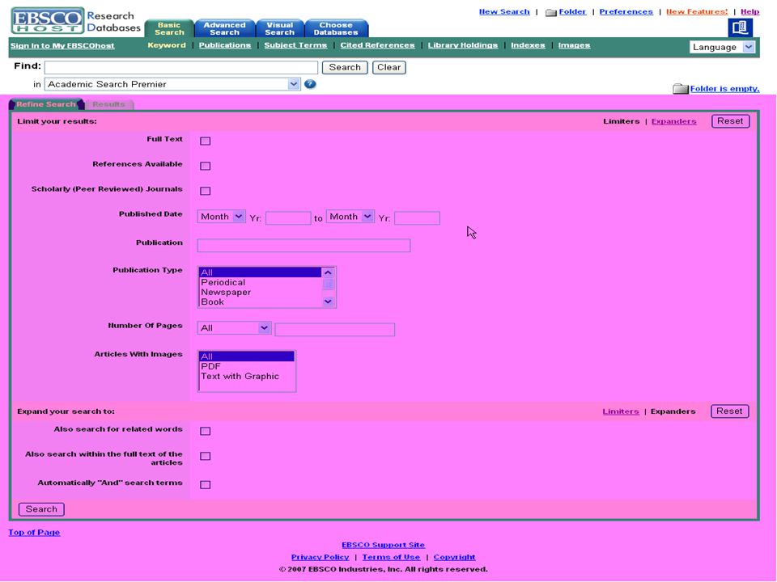Click the Folder link at top
Screen dimensions: 777x582
coord(572,11)
